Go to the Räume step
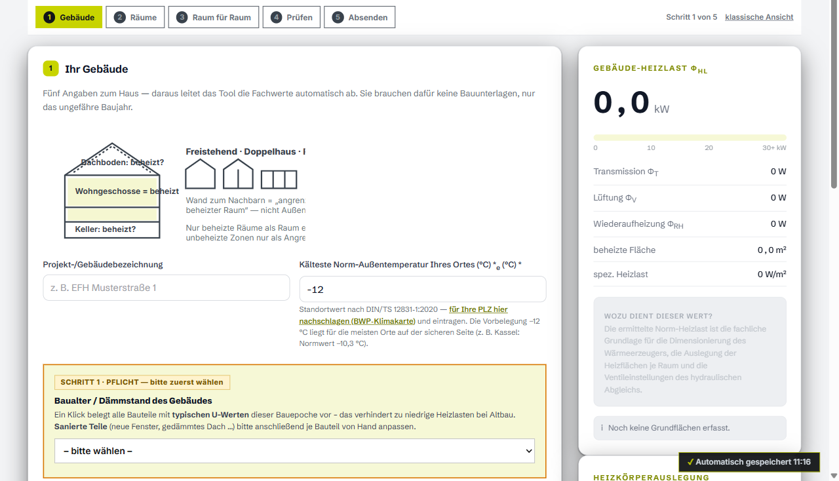839x481 pixels. click(136, 17)
